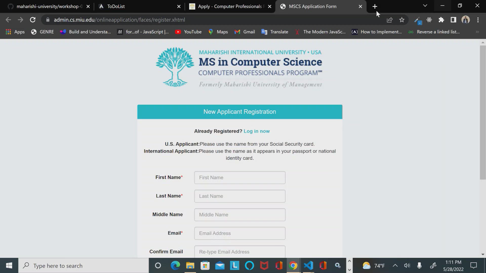Click the Middle Name field
The height and width of the screenshot is (273, 486).
click(x=240, y=215)
